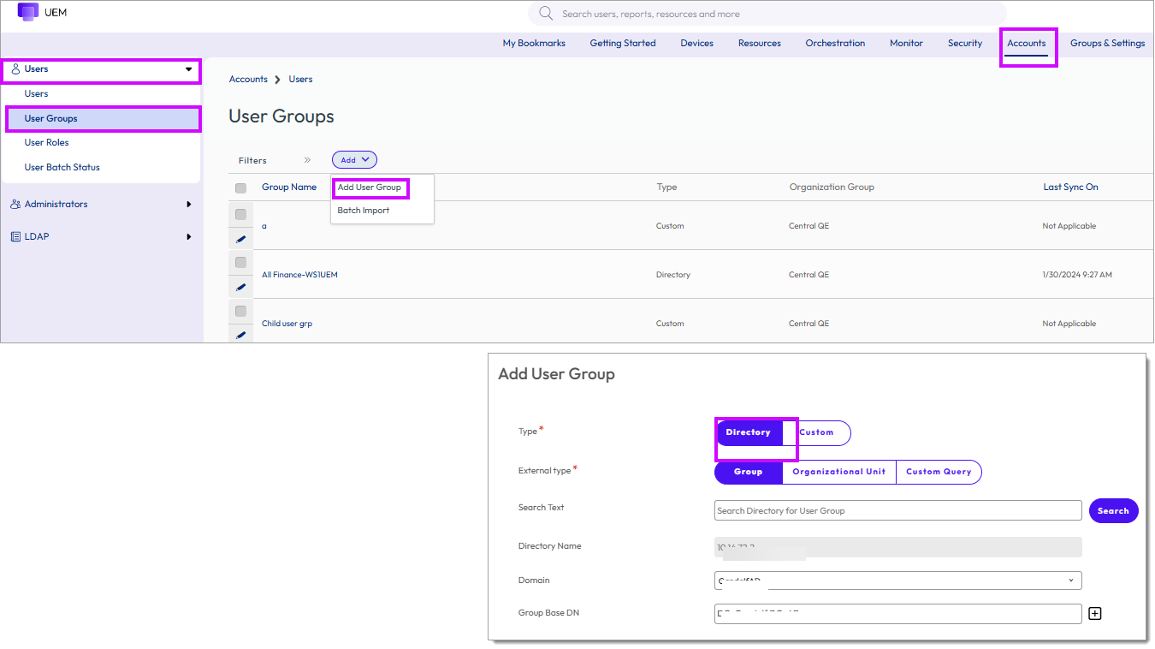
Task: Go to the Monitor tab
Action: tap(906, 44)
